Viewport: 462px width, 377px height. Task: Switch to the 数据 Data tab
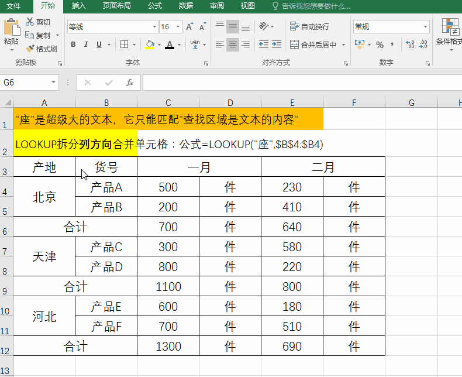coord(186,6)
